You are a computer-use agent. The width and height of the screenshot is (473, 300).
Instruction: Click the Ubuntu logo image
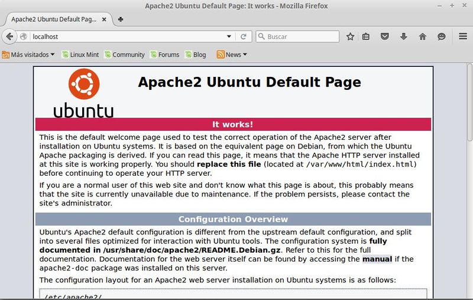pyautogui.click(x=84, y=93)
